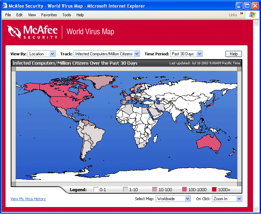Open the File menu
The height and width of the screenshot is (214, 261).
coord(8,15)
